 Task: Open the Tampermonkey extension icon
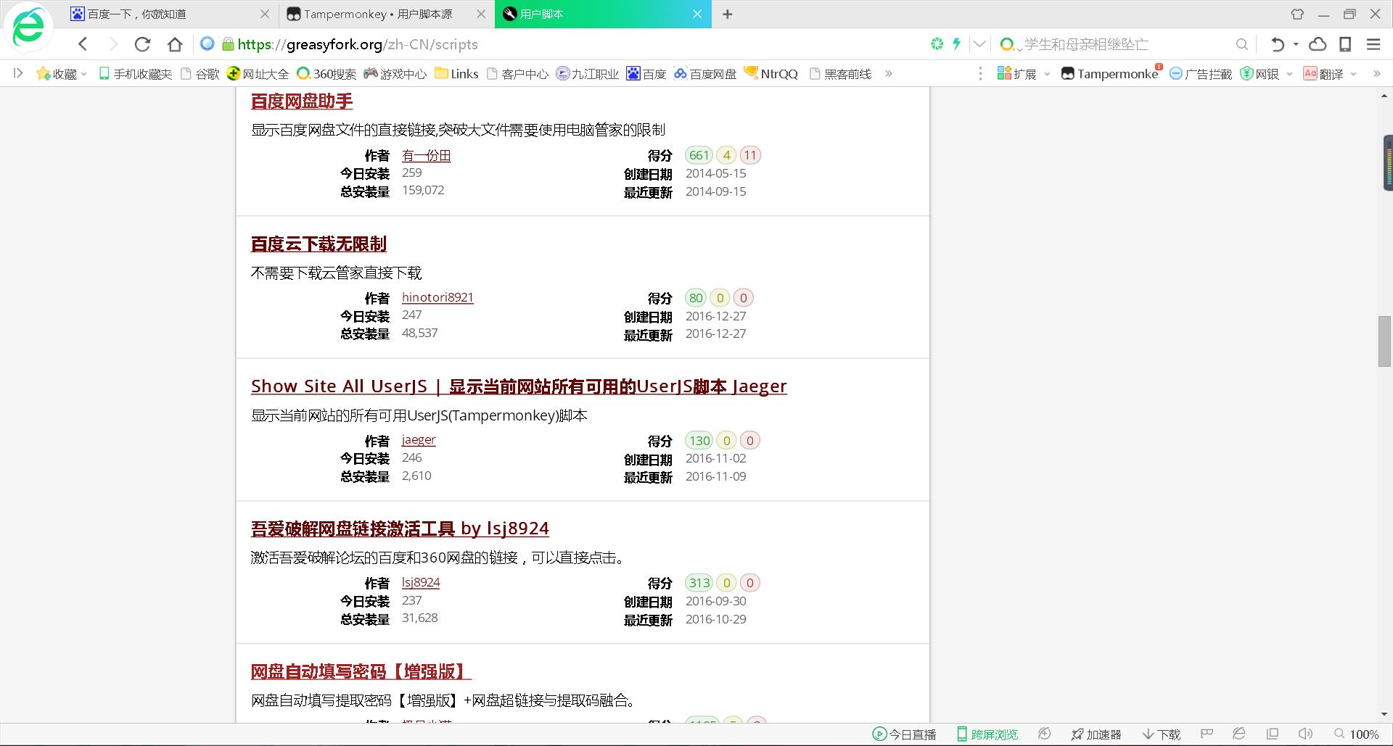tap(1069, 72)
